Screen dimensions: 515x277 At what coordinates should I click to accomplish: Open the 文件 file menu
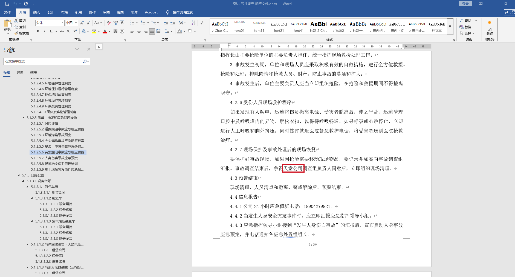coord(7,12)
